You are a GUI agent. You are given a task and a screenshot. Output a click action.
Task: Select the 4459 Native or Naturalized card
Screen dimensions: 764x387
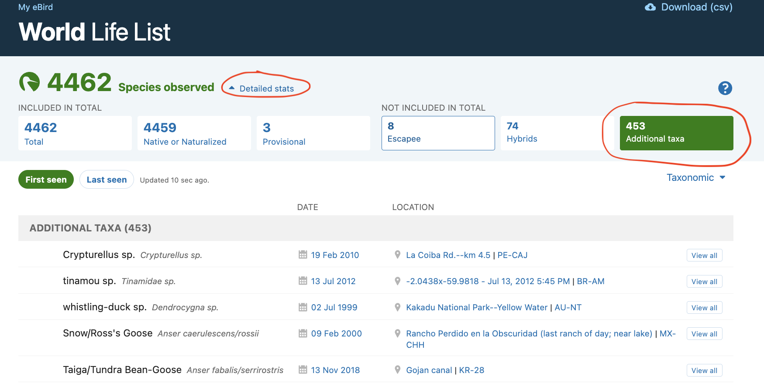click(194, 133)
